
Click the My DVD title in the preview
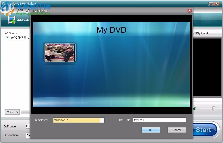pyautogui.click(x=111, y=30)
